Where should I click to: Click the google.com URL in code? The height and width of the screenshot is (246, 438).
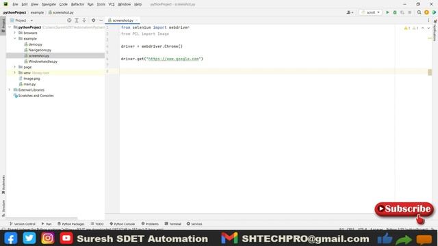click(173, 59)
